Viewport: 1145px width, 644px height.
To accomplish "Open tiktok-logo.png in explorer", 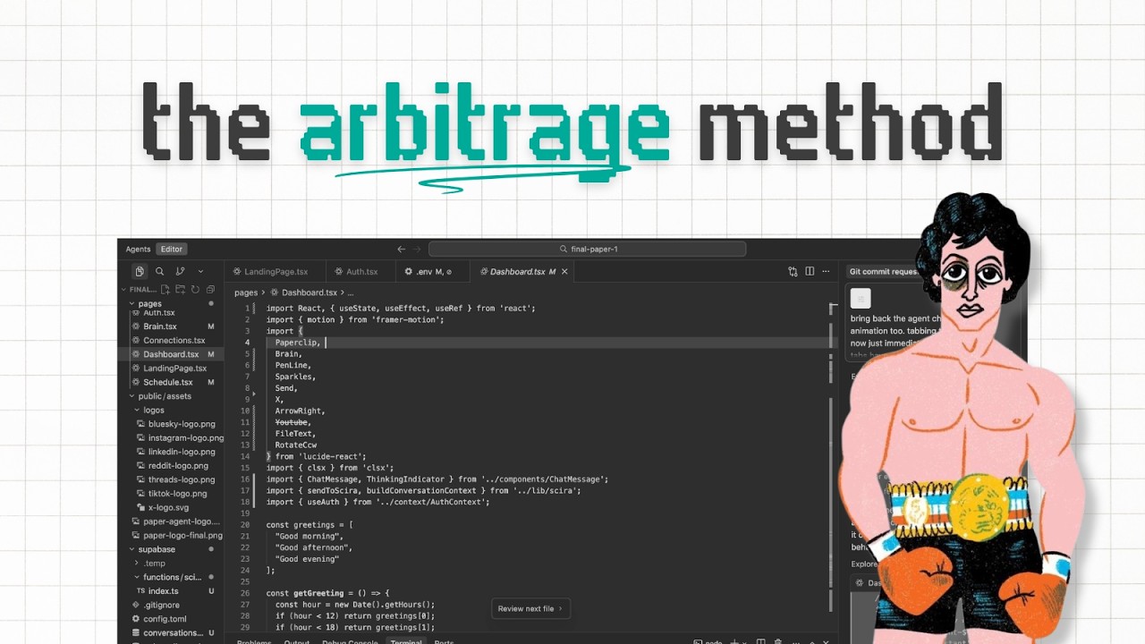I will click(x=170, y=494).
